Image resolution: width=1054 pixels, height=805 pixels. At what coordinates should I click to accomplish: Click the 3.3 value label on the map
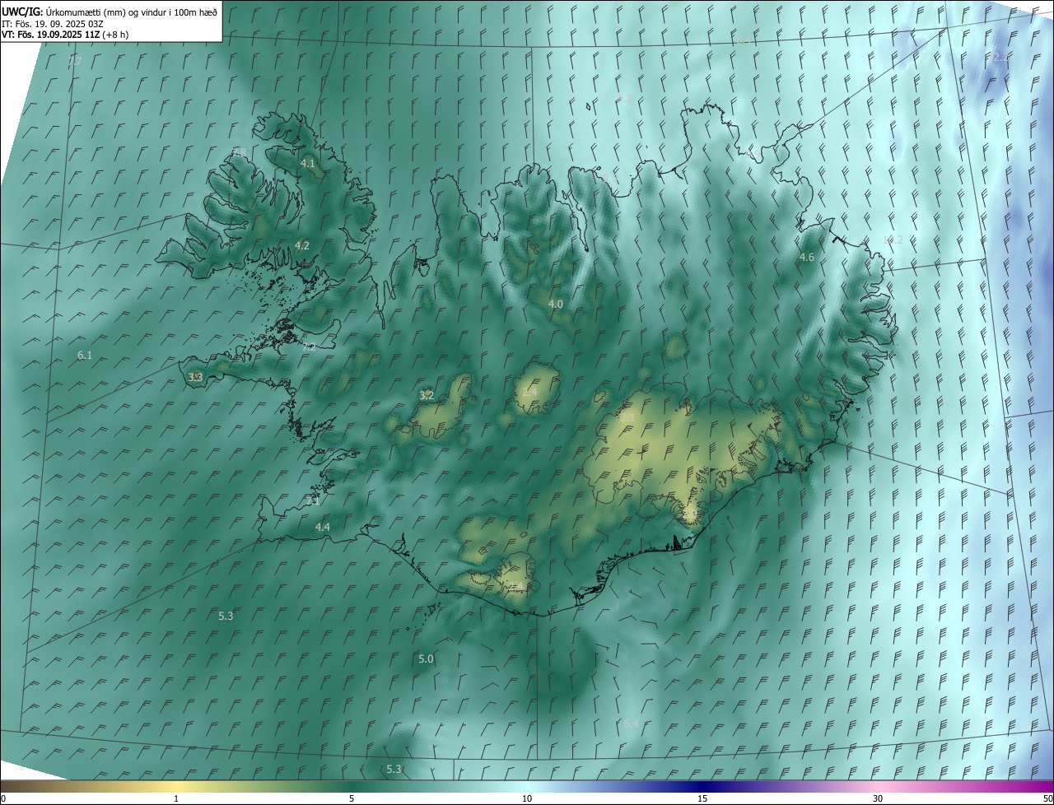point(195,377)
